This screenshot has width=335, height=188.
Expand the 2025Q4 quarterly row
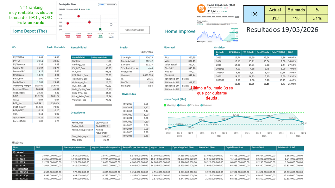(x=16, y=175)
